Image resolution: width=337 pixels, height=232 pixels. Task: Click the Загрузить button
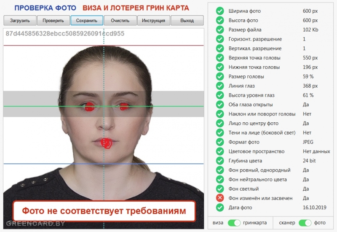(x=20, y=20)
